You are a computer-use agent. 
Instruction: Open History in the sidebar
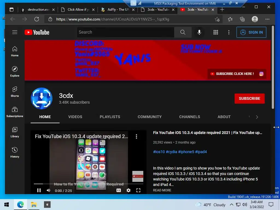pyautogui.click(x=15, y=152)
